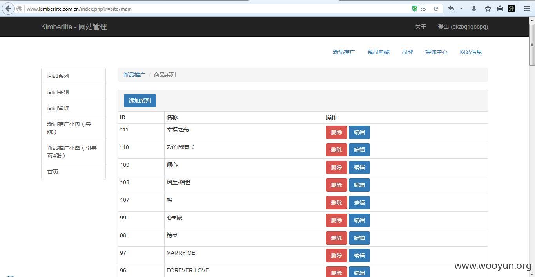Delete row 97 MARRY ME
Viewport: 535px width, 277px height.
pos(337,255)
